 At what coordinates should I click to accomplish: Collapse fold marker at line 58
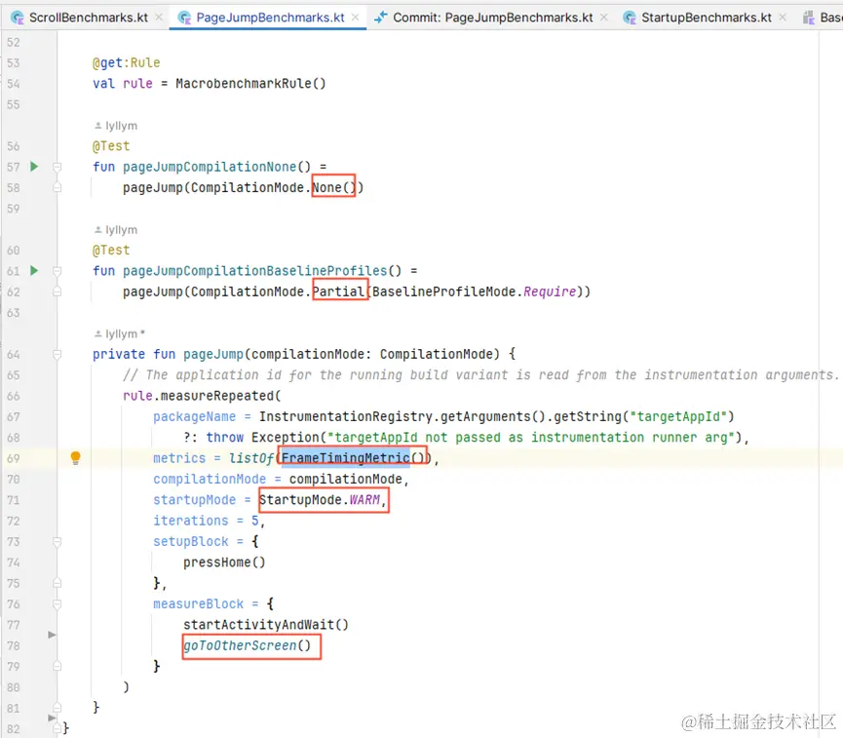coord(57,187)
